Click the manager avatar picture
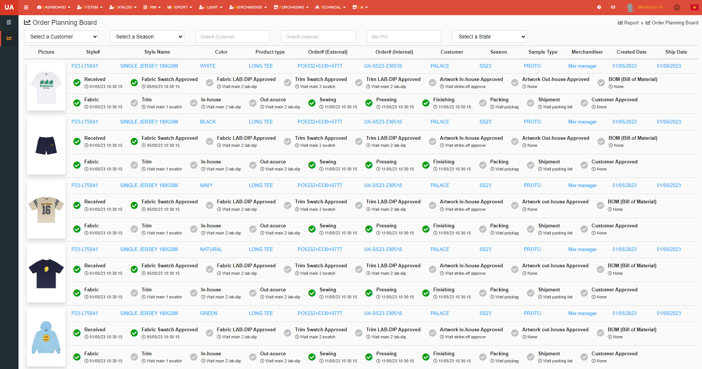The height and width of the screenshot is (369, 702). 630,7
